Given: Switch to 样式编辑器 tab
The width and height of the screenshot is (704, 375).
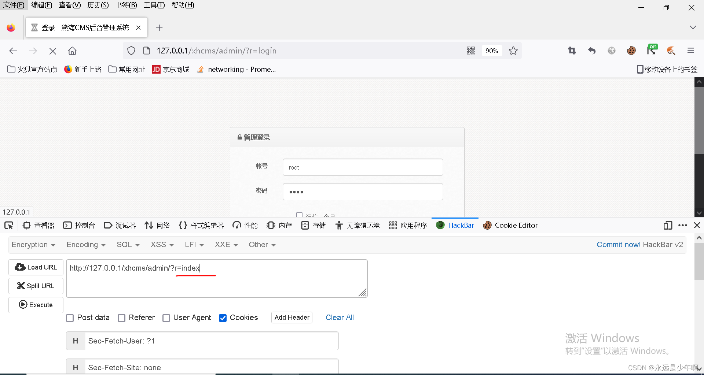Looking at the screenshot, I should point(201,225).
